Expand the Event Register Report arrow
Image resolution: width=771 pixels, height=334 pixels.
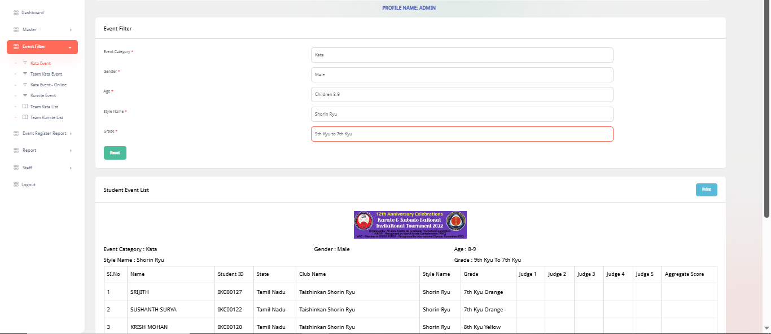(x=71, y=134)
